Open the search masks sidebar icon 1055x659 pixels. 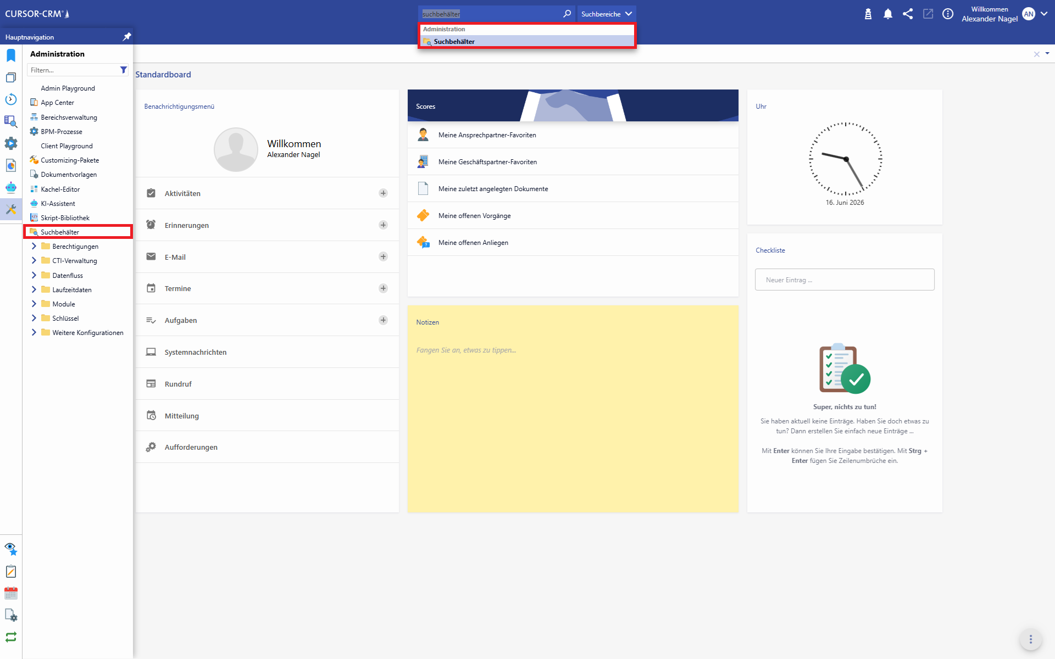11,121
